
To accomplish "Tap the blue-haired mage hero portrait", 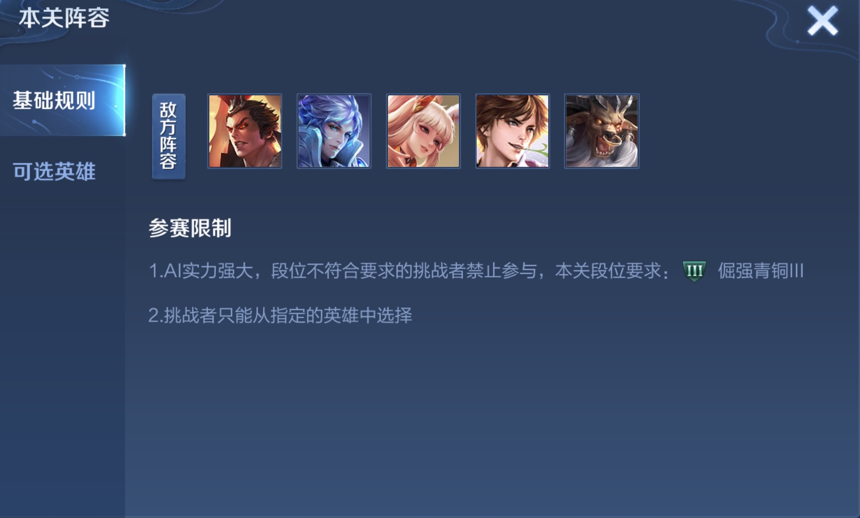I will pyautogui.click(x=334, y=131).
